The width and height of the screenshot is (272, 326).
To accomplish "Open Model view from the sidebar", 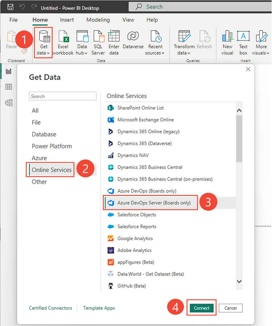I will [x=8, y=102].
